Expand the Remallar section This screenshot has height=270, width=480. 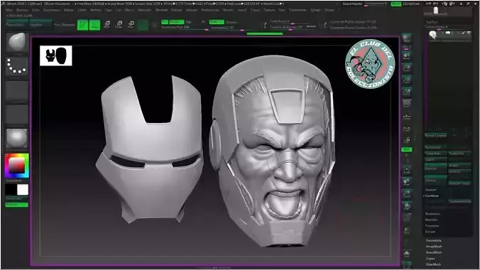coord(431,220)
